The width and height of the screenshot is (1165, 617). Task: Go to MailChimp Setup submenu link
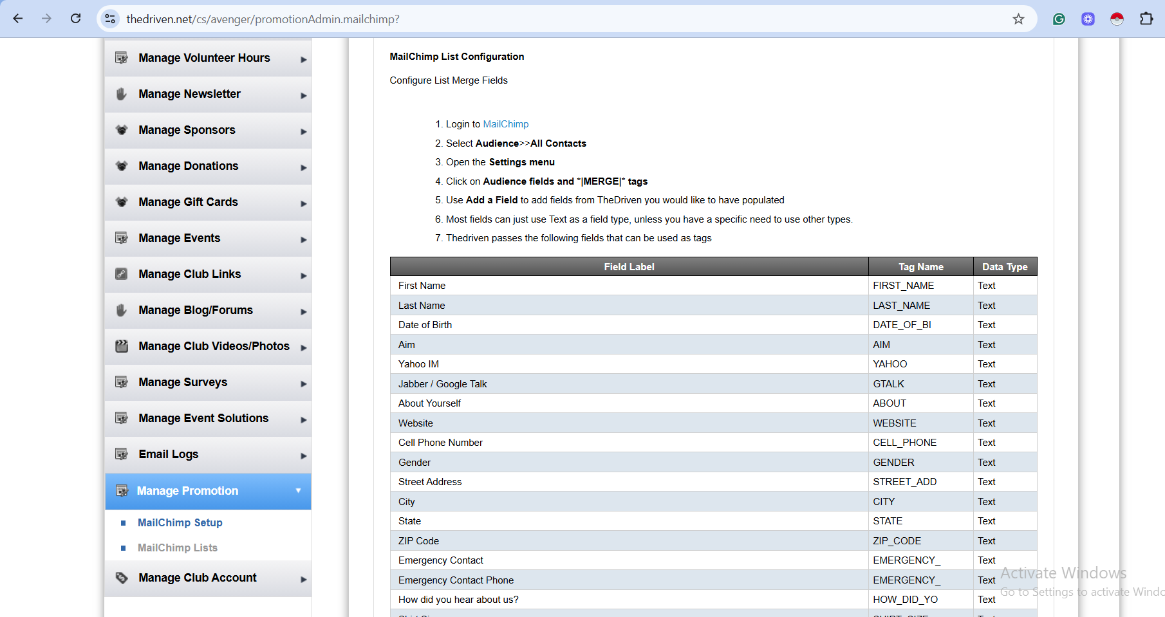click(x=180, y=522)
